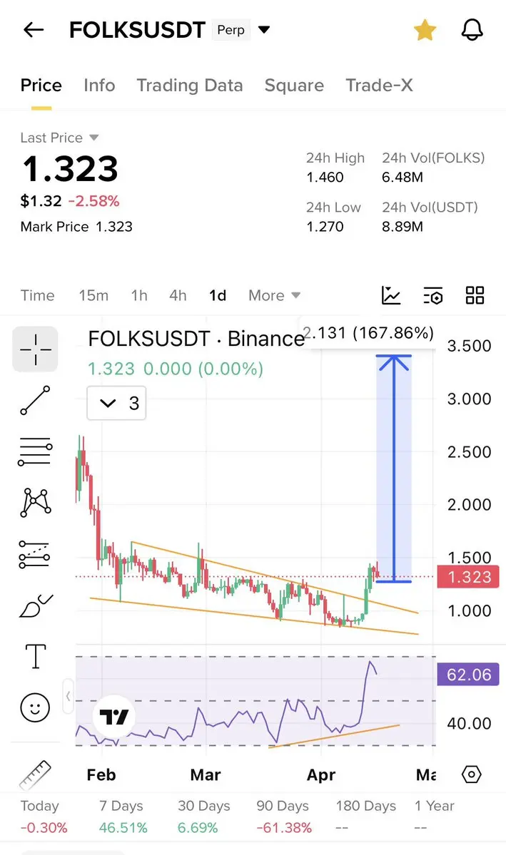
Task: Select the Time chart interval
Action: tap(38, 295)
